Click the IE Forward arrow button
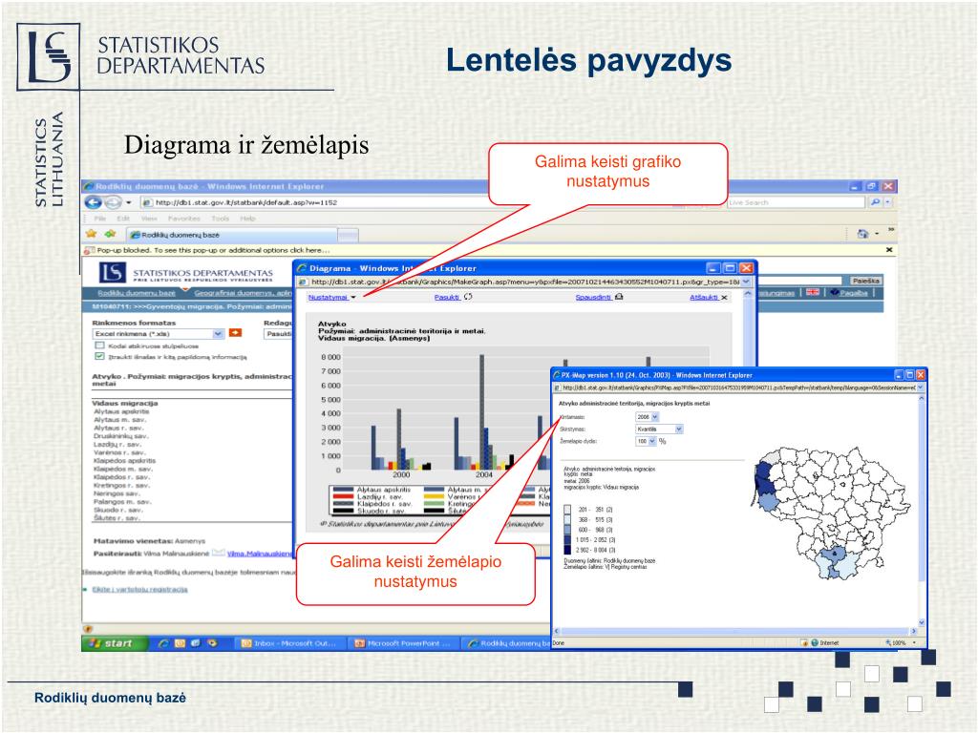The height and width of the screenshot is (733, 978). [113, 202]
